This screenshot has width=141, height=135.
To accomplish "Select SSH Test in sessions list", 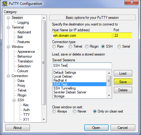I will [x=80, y=84].
